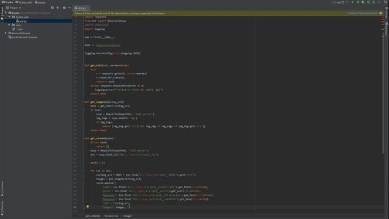Screen dimensions: 389x219
Task: Click the 'app = Flask(__name__)' line
Action: [x=100, y=37]
